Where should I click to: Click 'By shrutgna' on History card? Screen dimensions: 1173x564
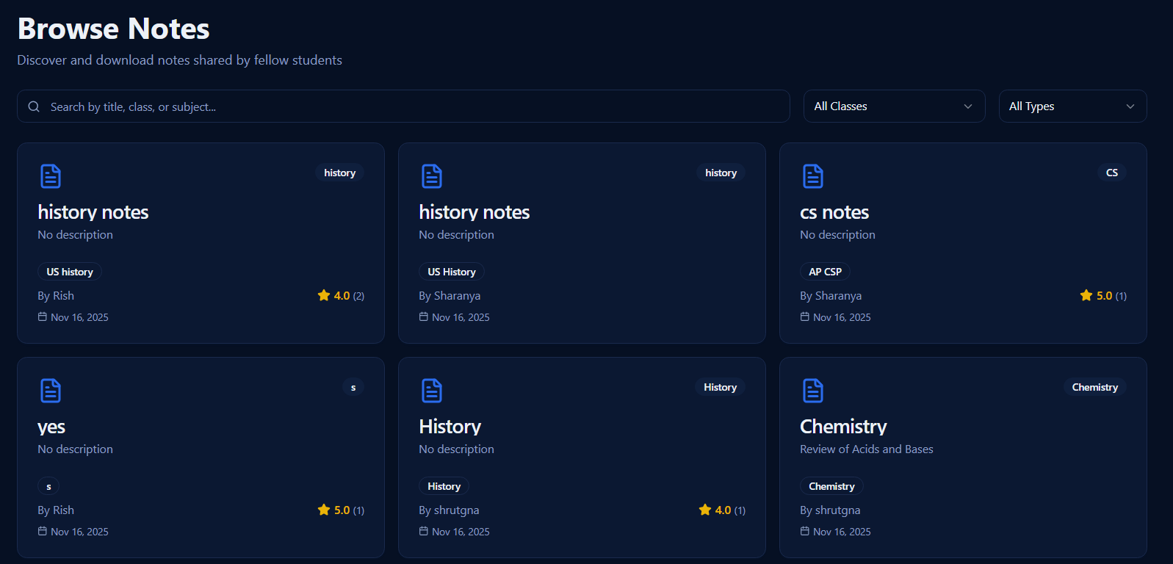point(449,510)
